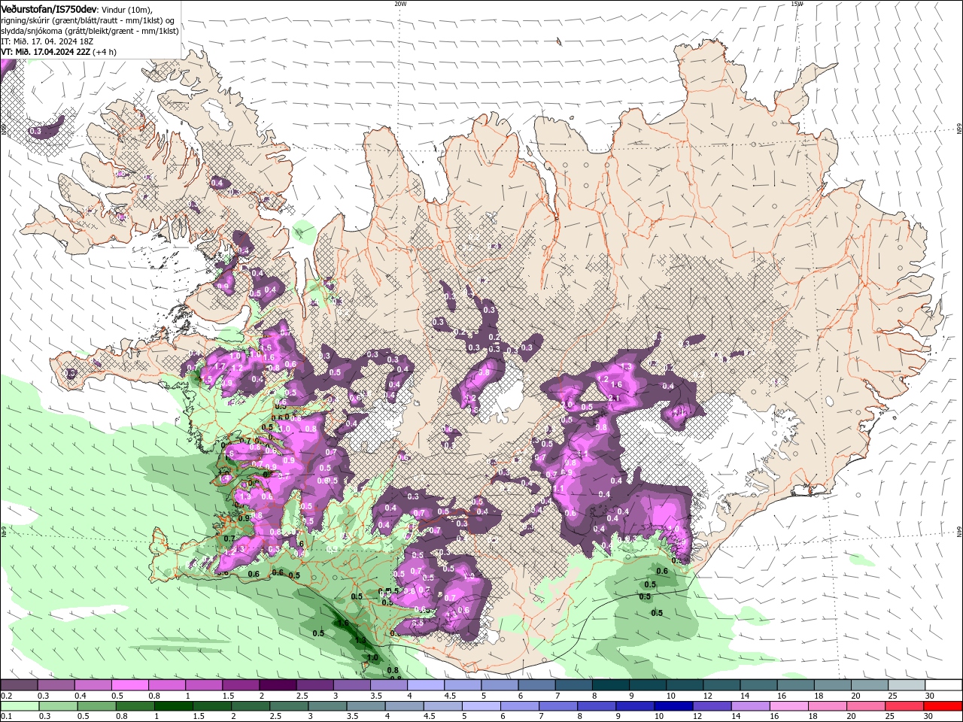The height and width of the screenshot is (722, 963).
Task: Click the 'VT: Mið. 17.04.2024 22Z (+4 h)' line
Action: 59,52
